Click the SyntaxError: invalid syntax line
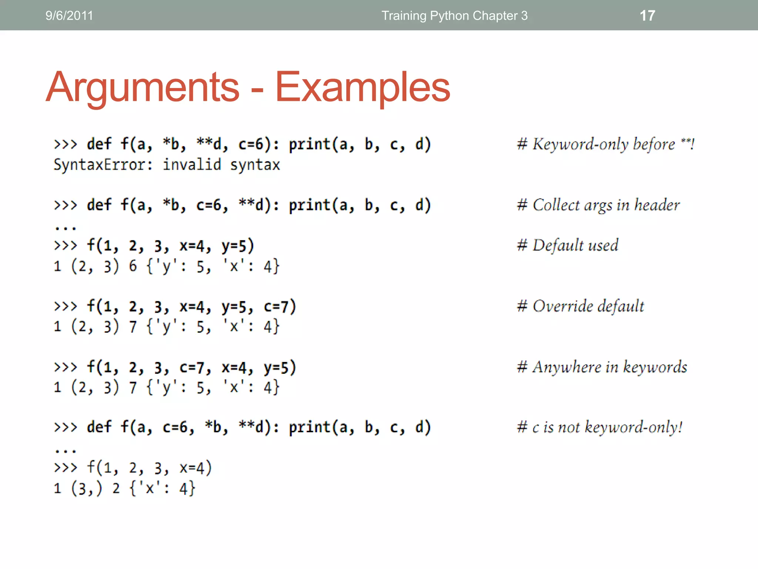758x569 pixels. 167,164
